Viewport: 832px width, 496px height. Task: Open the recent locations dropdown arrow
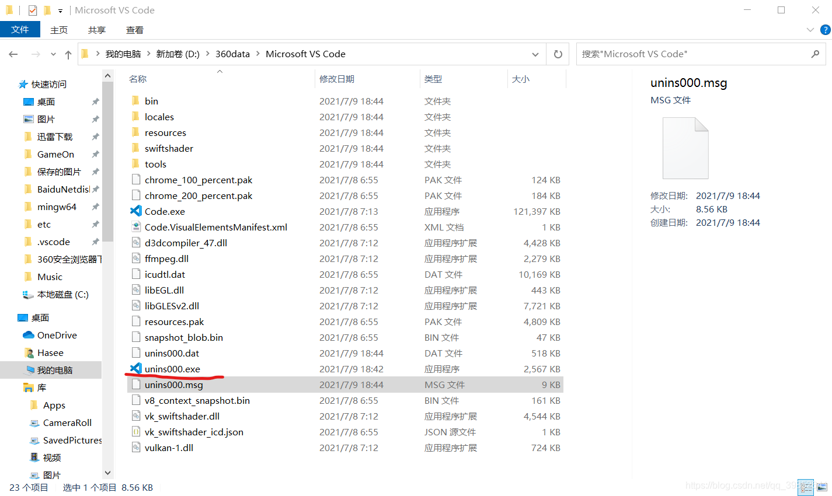tap(53, 54)
